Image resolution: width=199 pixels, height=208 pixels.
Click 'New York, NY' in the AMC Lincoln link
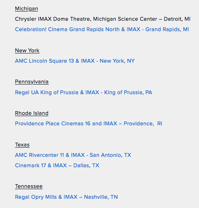(x=117, y=61)
